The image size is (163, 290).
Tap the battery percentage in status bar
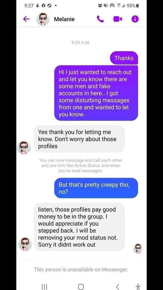(131, 6)
